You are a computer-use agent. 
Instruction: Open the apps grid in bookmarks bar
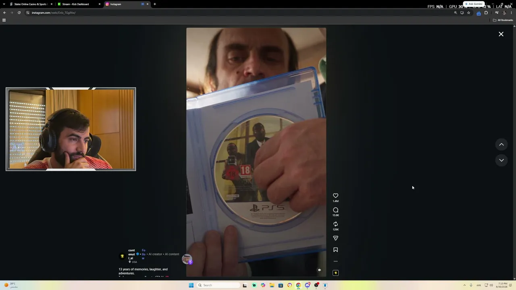coord(4,20)
